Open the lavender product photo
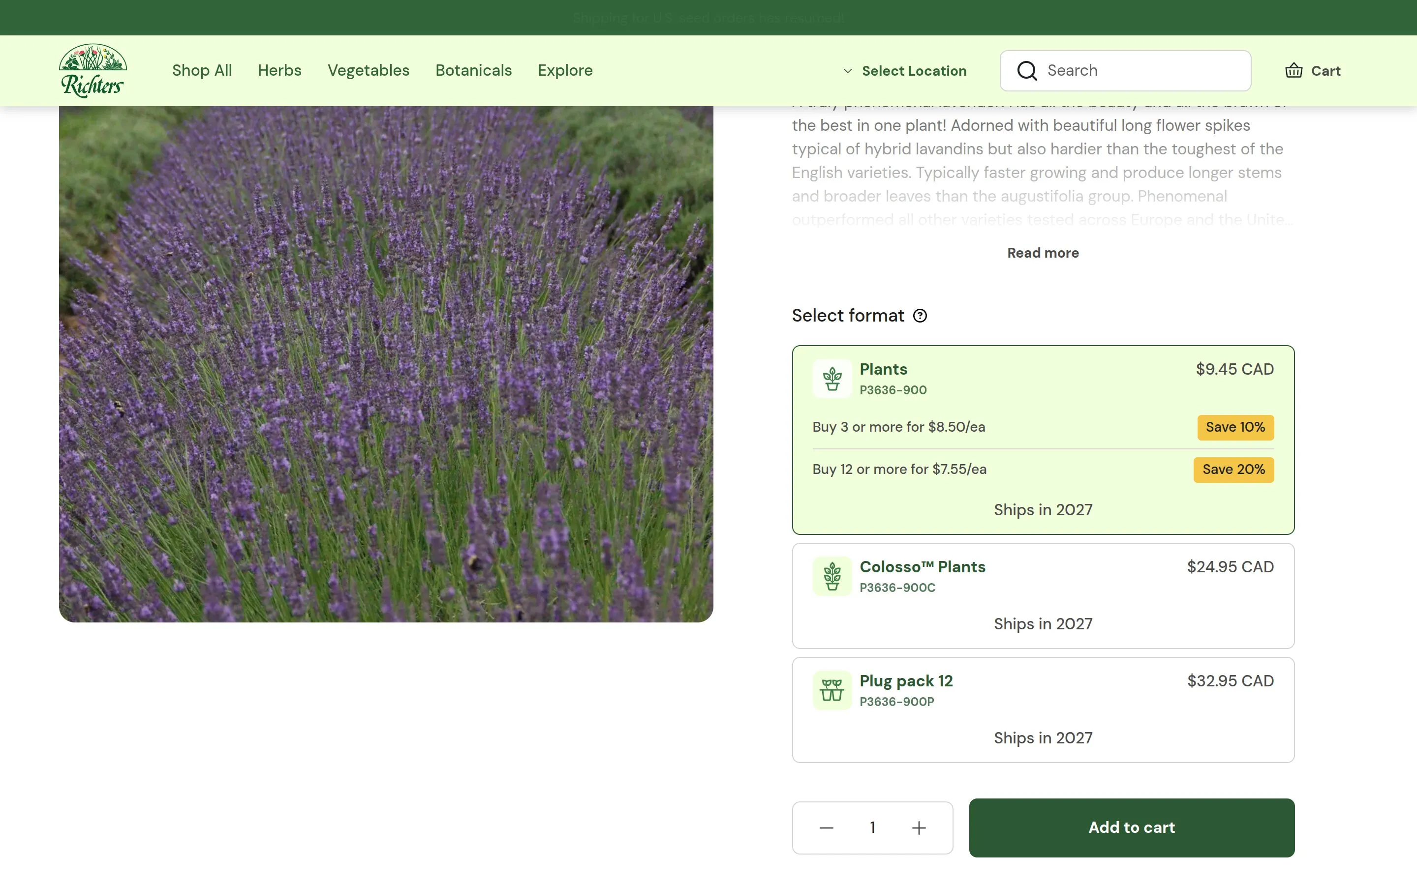This screenshot has width=1417, height=885. (386, 363)
